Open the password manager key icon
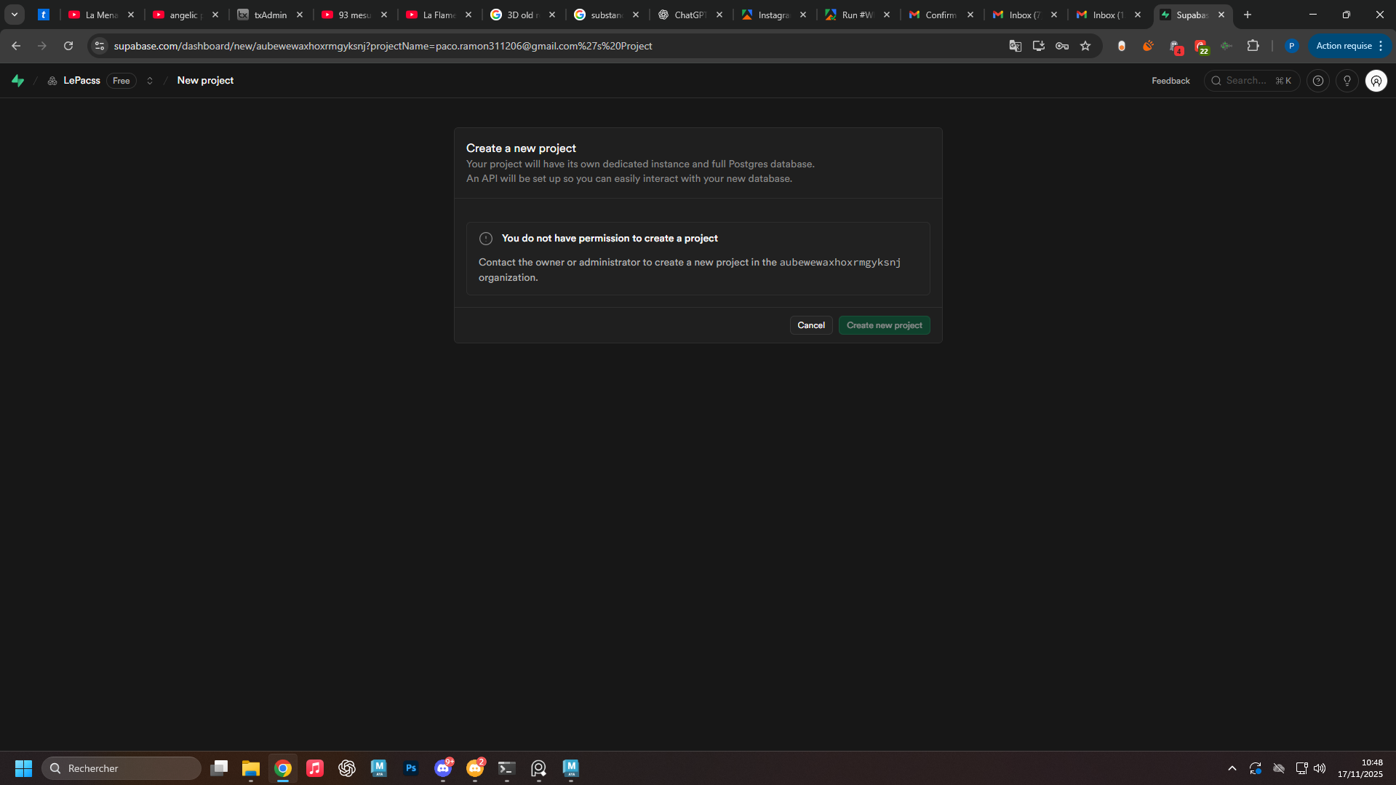Screen dimensions: 1396x785 click(1062, 46)
